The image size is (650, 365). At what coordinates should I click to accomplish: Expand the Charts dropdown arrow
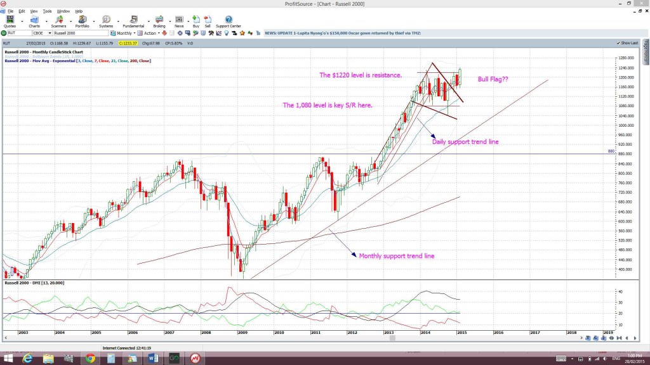coord(46,21)
